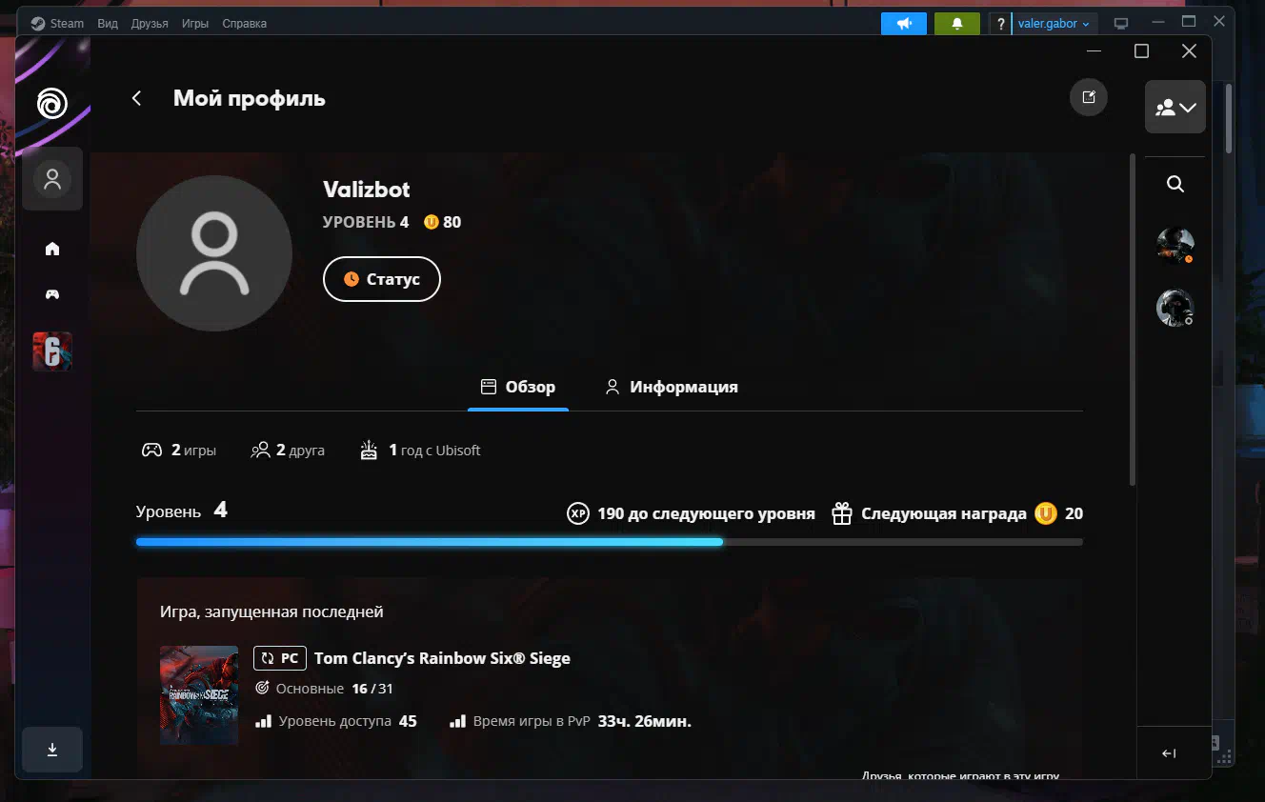Image resolution: width=1265 pixels, height=802 pixels.
Task: Click the Ubisoft swirl logo in sidebar
Action: [52, 103]
